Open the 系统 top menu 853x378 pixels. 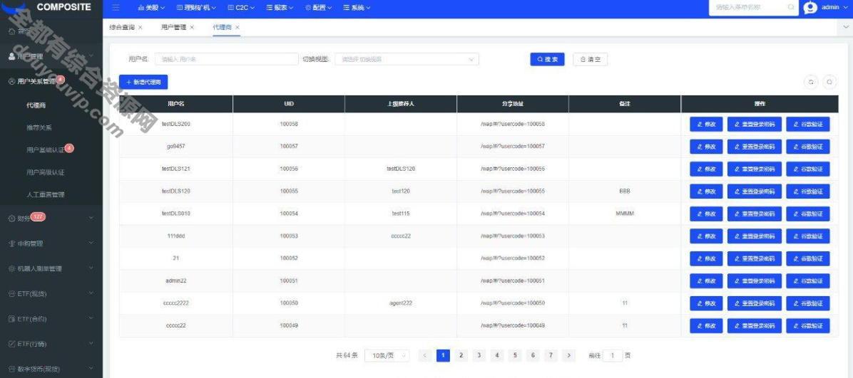(357, 8)
